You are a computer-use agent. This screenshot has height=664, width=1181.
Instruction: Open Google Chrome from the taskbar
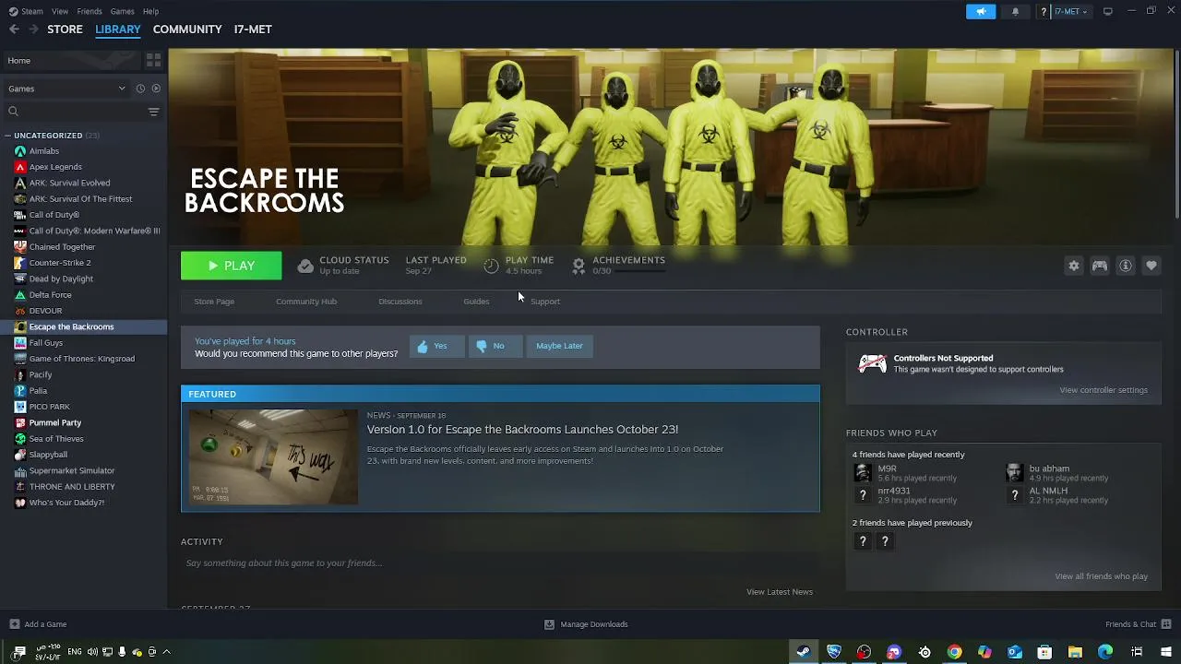tap(954, 652)
